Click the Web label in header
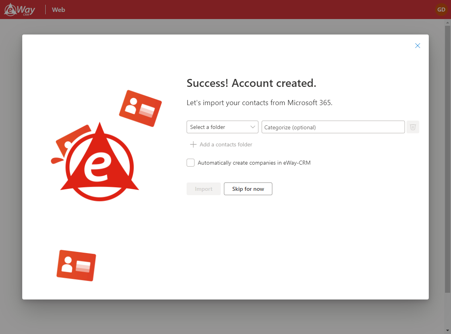Viewport: 451px width, 334px height. pos(58,10)
